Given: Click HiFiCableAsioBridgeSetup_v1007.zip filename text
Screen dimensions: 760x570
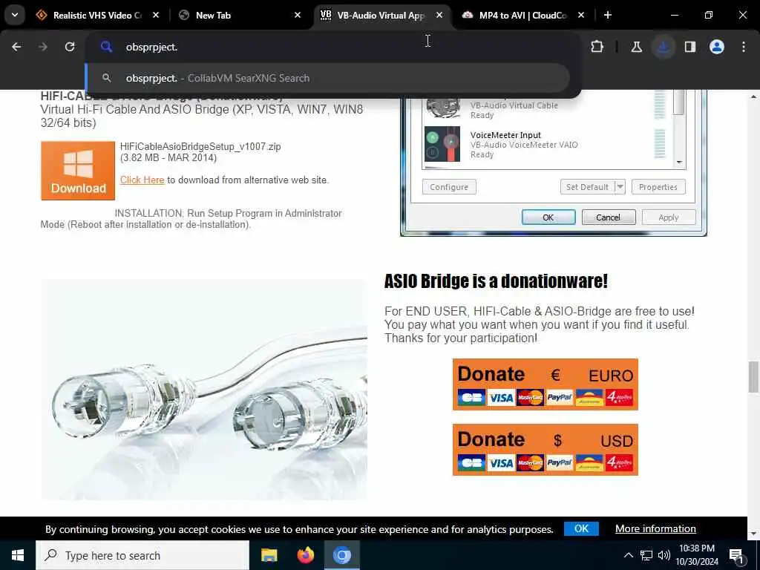Looking at the screenshot, I should point(200,146).
